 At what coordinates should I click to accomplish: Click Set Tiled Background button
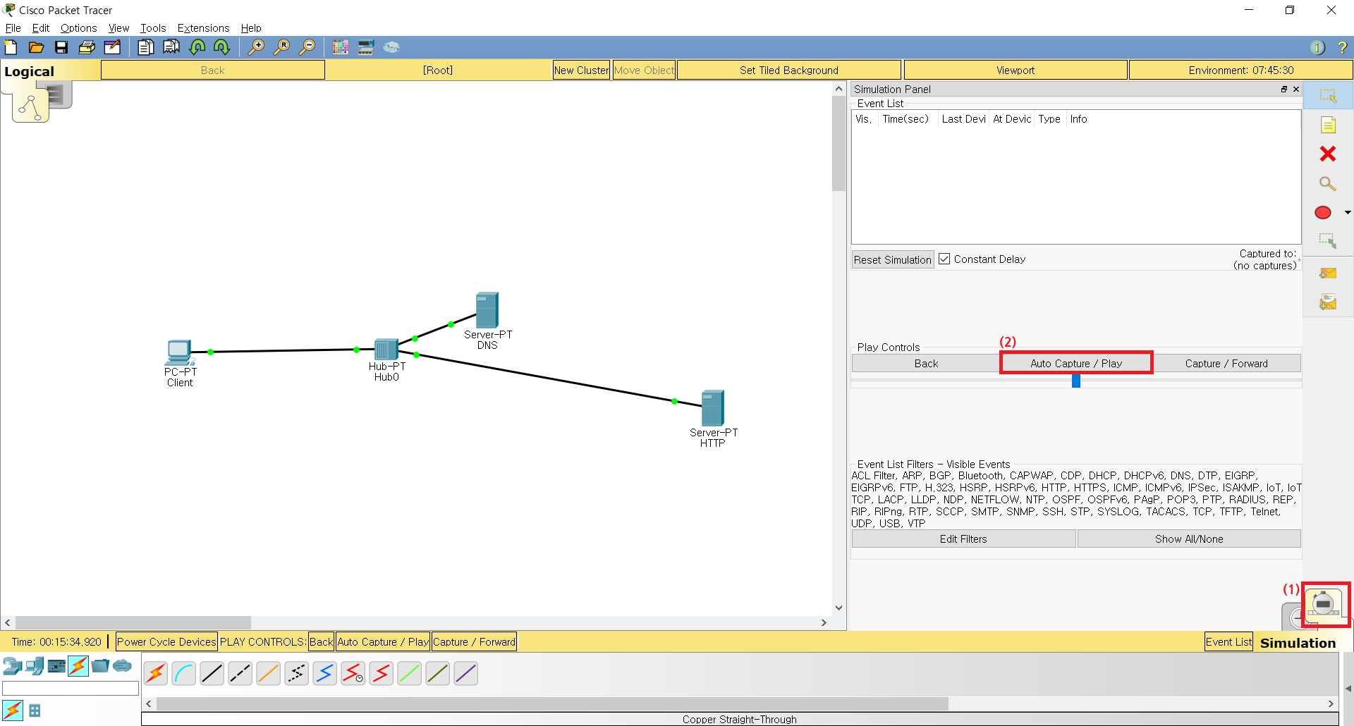point(789,70)
